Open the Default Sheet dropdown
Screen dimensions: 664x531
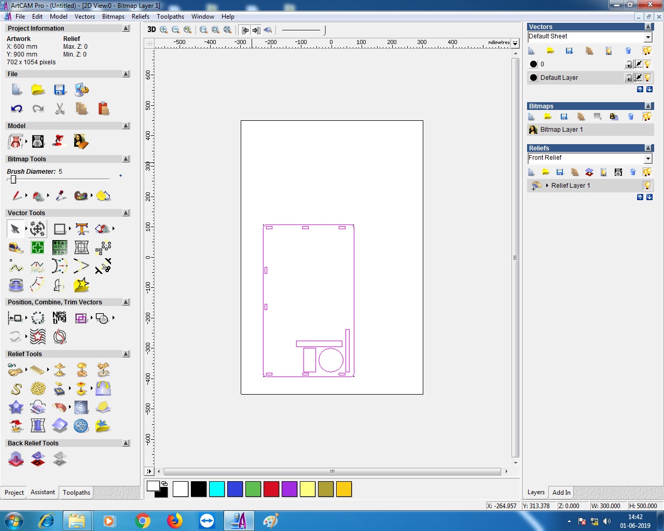click(648, 37)
